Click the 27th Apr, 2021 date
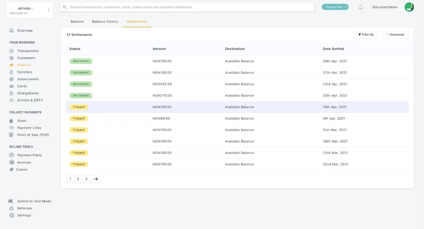Screen dimensions: 424x229 pyautogui.click(x=335, y=73)
